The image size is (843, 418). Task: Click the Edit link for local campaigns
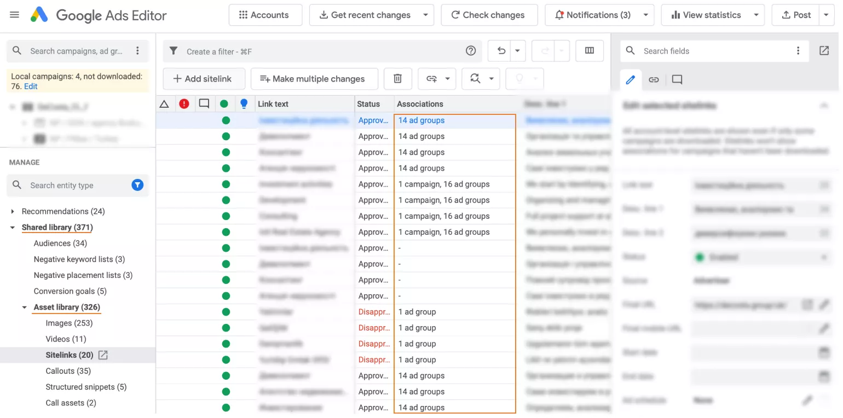point(31,86)
